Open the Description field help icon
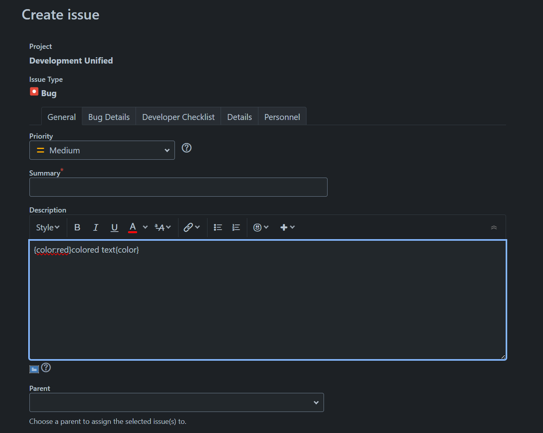Screen dimensions: 543x433 pyautogui.click(x=46, y=367)
